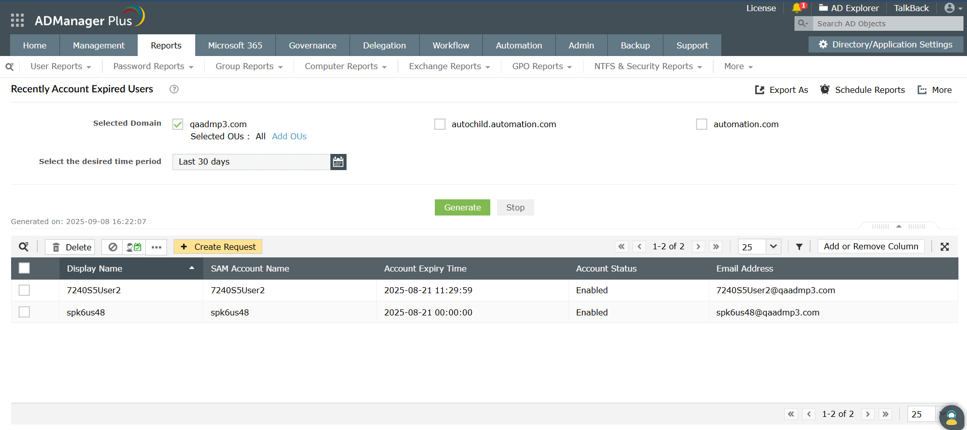
Task: Collapse the report criteria panel
Action: pos(899,226)
